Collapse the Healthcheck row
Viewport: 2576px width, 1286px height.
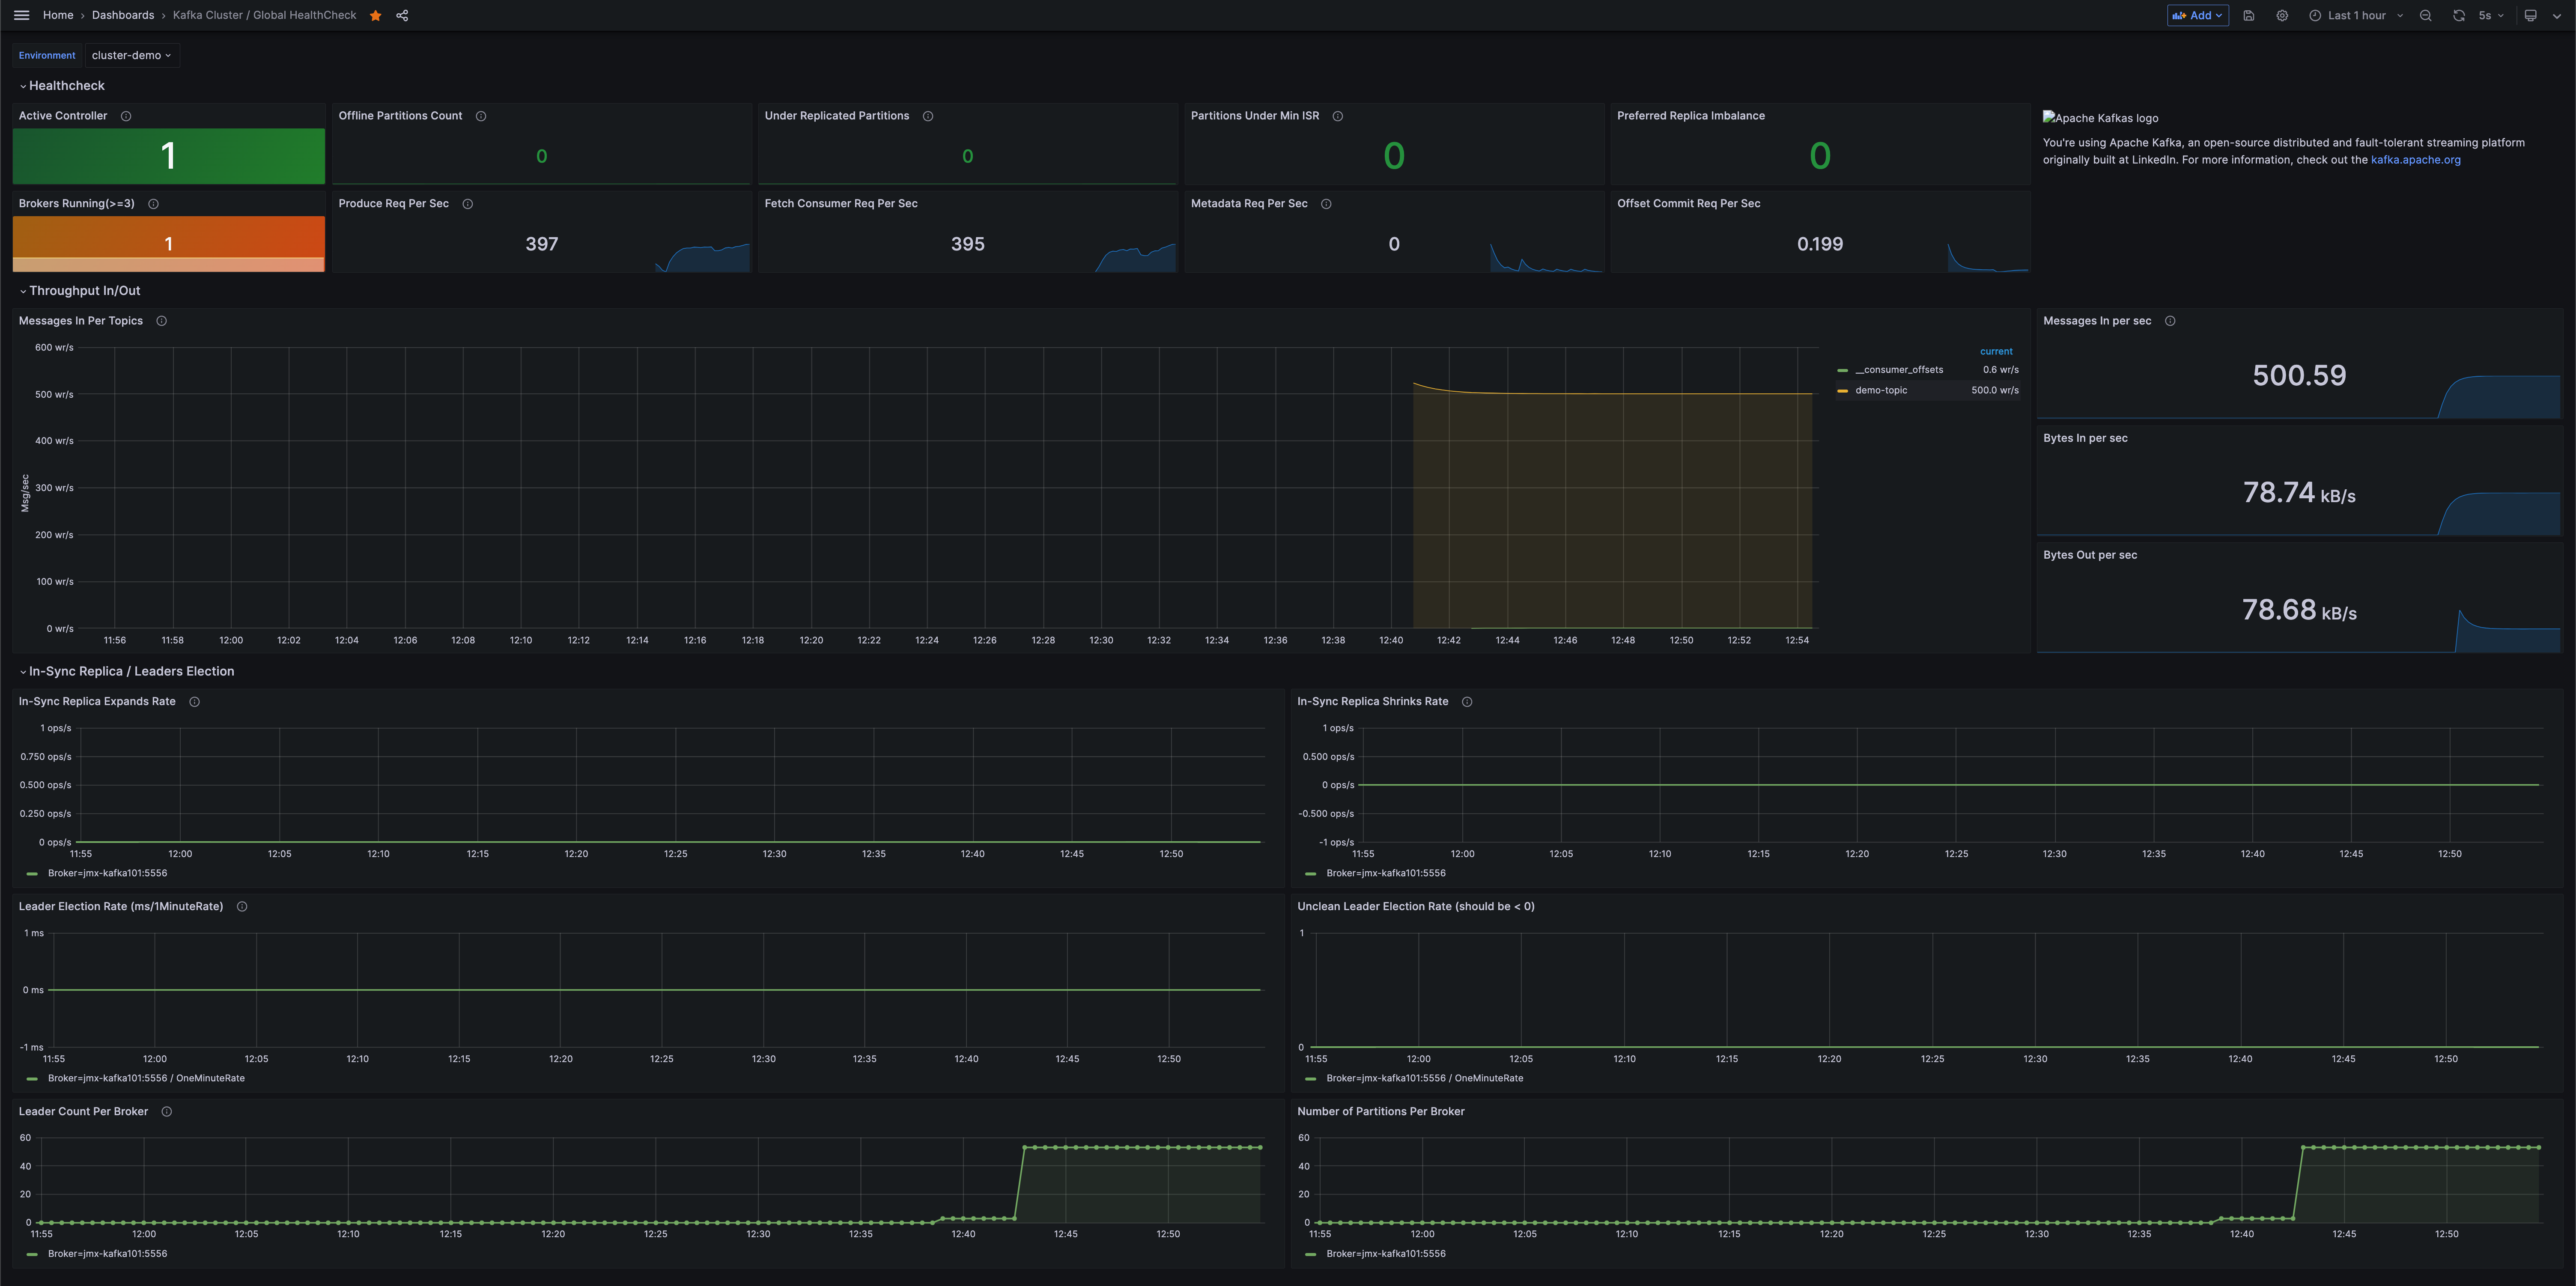click(x=66, y=86)
